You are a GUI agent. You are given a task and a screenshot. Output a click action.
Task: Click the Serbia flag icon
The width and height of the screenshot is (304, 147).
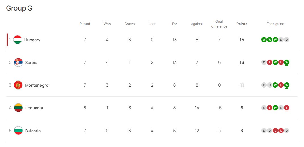[18, 62]
